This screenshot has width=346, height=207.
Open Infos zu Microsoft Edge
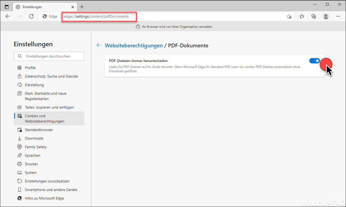49,198
